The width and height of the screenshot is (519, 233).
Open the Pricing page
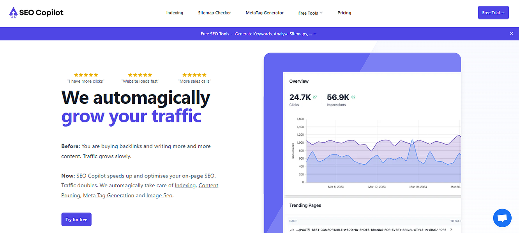(x=344, y=13)
